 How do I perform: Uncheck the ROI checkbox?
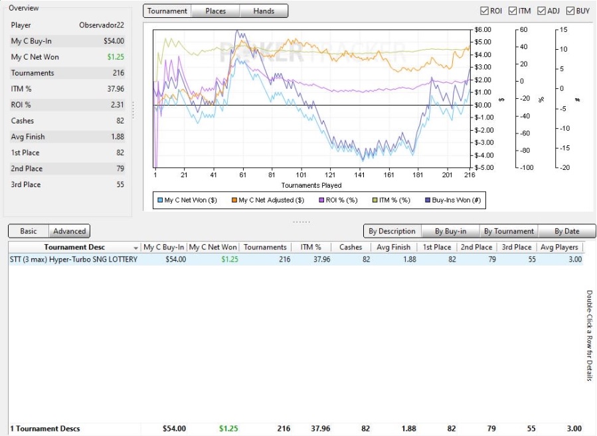click(x=484, y=11)
